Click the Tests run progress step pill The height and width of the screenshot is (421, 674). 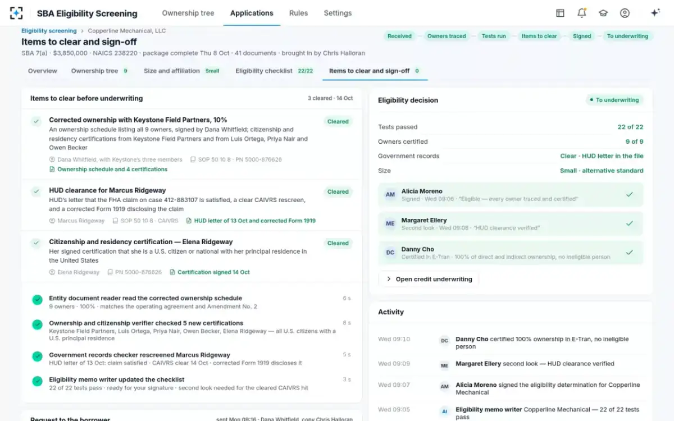point(494,36)
